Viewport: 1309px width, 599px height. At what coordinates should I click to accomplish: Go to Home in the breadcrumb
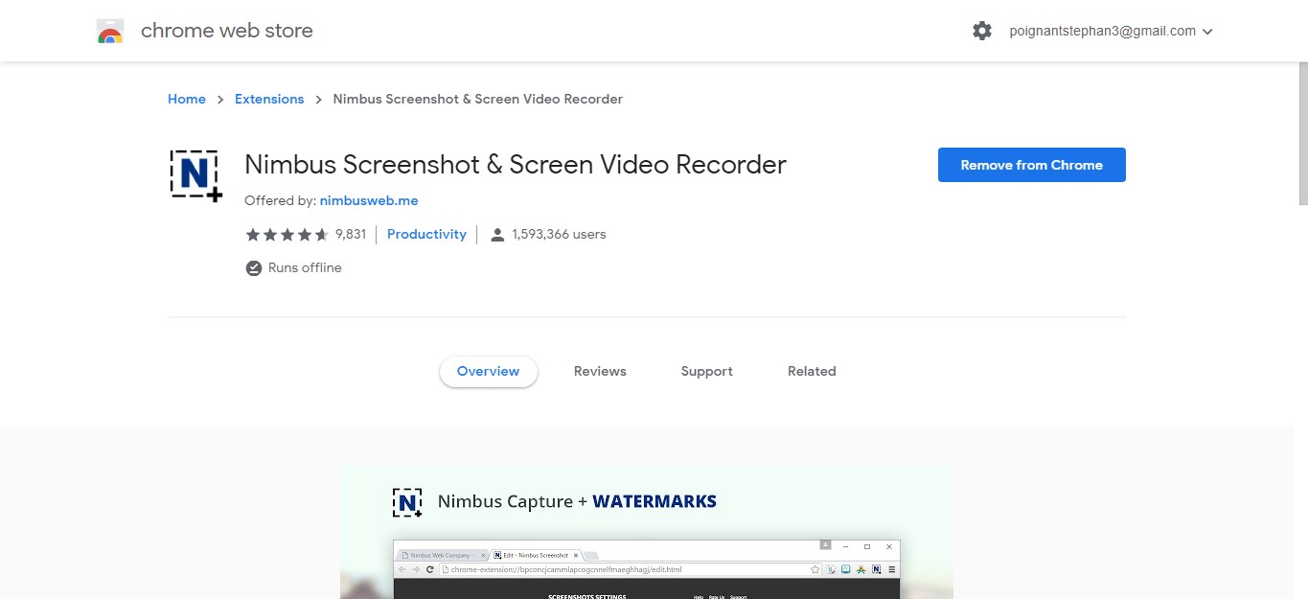pyautogui.click(x=187, y=99)
